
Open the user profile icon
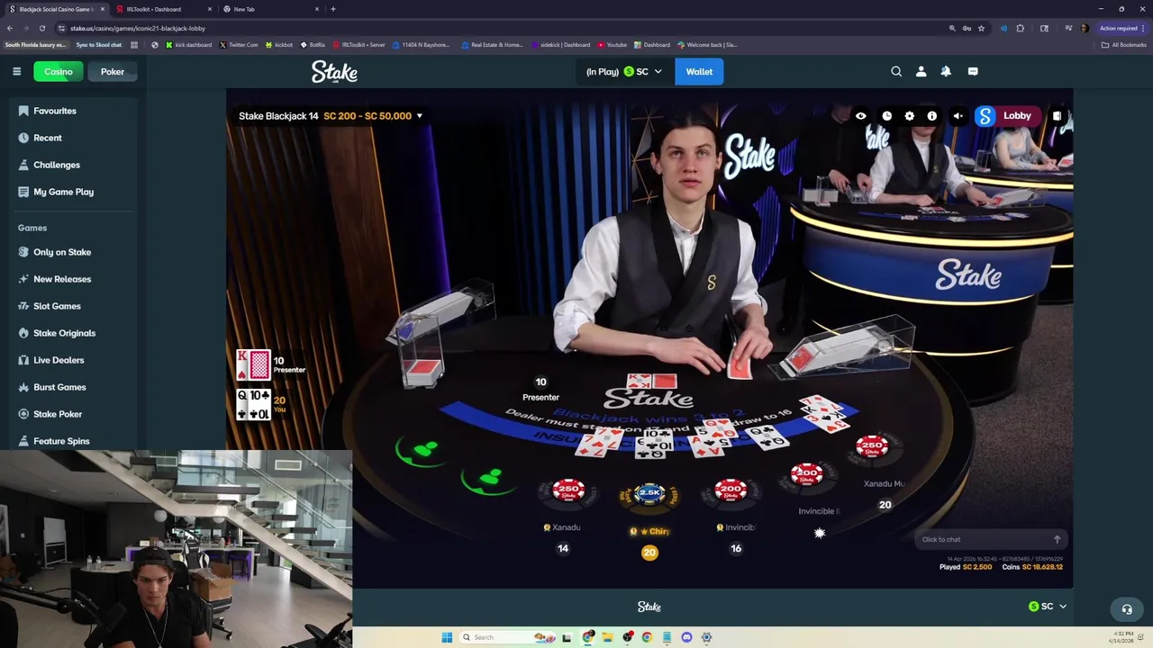921,71
